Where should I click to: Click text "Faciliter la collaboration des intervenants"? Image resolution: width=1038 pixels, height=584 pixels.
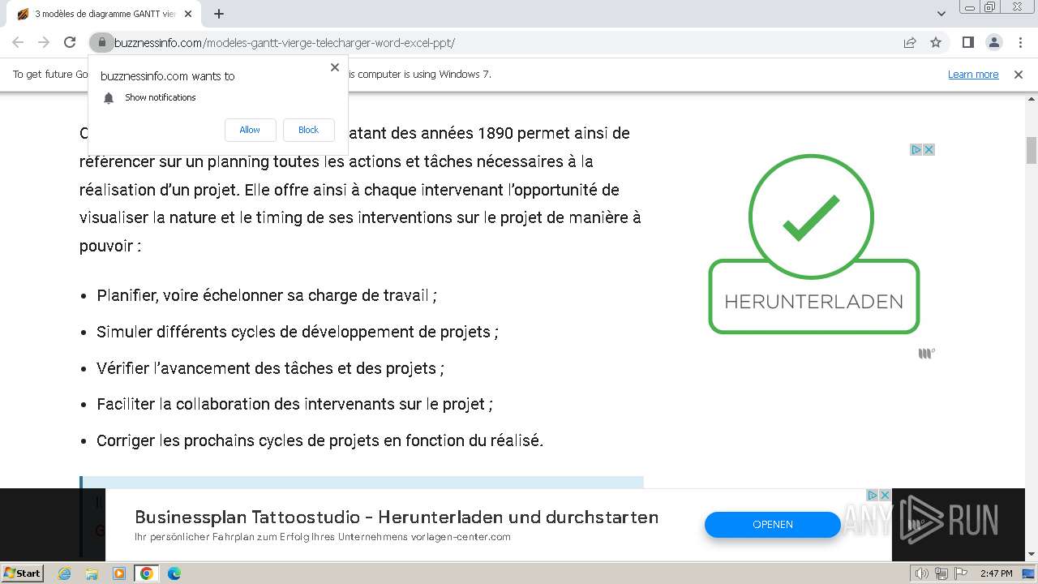[294, 404]
